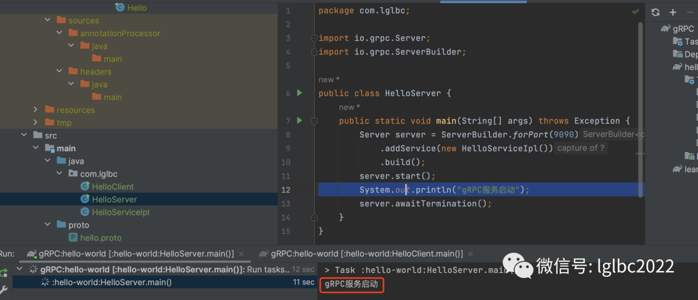Collapse the src folder
The image size is (698, 300).
point(25,135)
